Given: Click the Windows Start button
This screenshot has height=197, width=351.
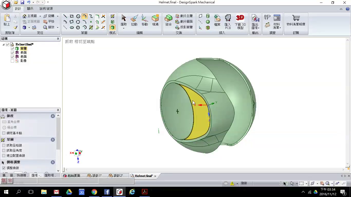Looking at the screenshot, I should click(6, 192).
